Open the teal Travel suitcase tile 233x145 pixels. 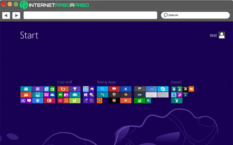coord(75,95)
